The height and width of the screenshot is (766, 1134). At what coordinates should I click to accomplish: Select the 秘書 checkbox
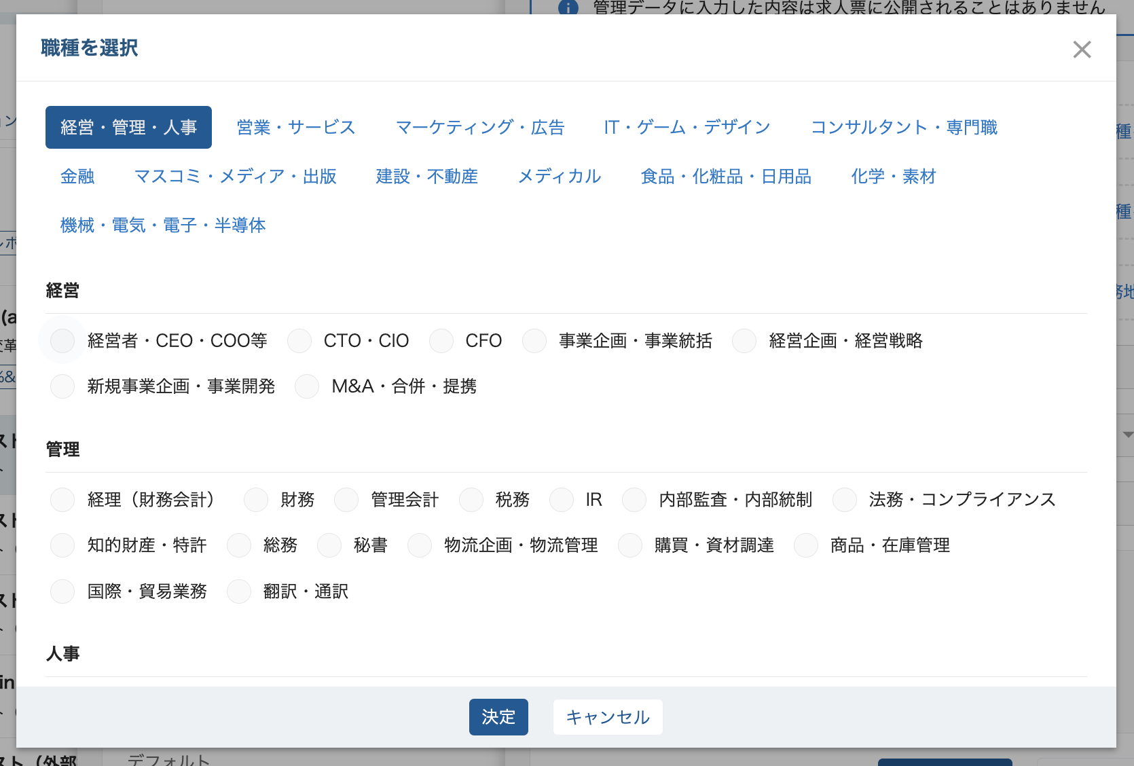(329, 545)
